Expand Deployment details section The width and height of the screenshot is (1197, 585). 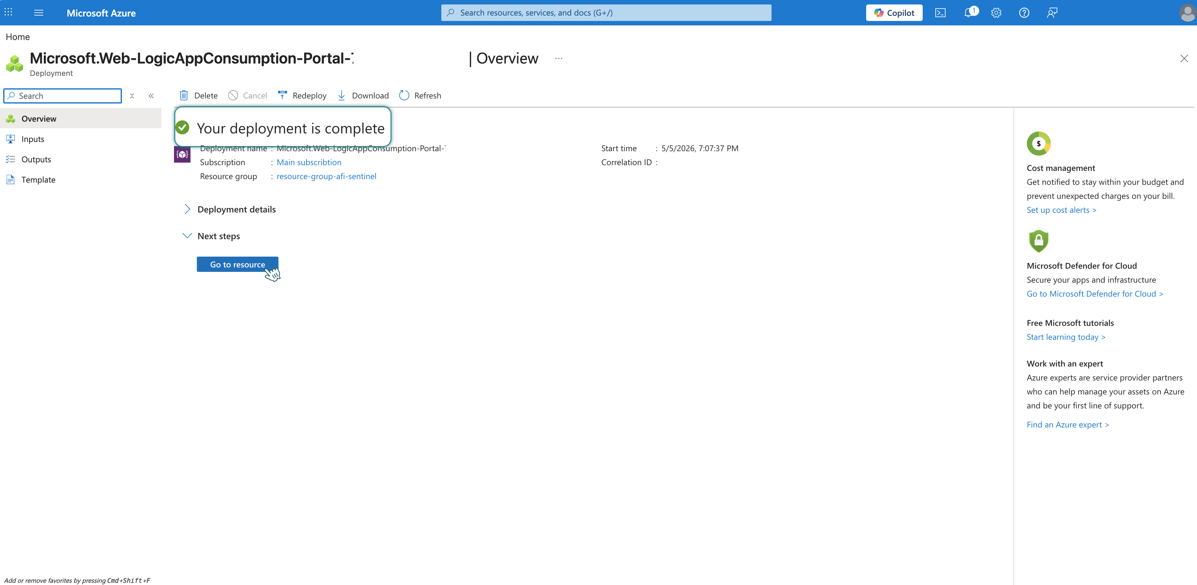[230, 209]
